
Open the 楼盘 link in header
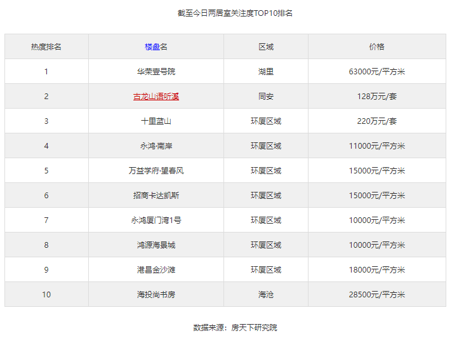152,47
